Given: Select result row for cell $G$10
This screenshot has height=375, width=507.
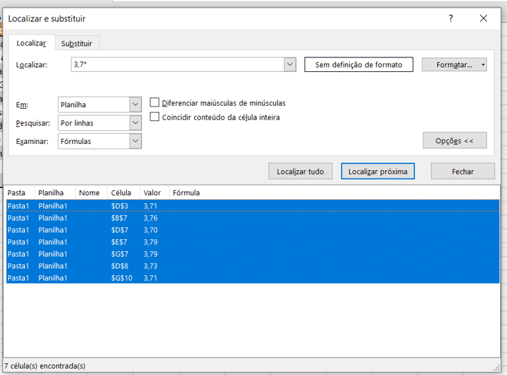Looking at the screenshot, I should point(253,277).
